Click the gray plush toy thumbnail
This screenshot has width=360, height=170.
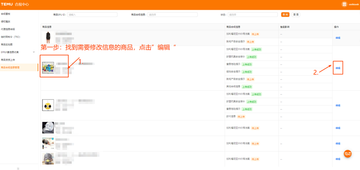48,158
